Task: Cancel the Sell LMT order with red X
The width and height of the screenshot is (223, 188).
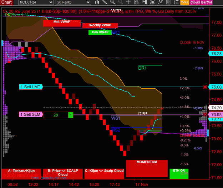Action: 205,87
